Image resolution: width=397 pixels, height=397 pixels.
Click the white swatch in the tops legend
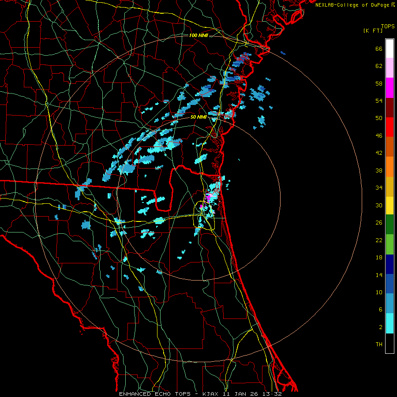tap(390, 49)
